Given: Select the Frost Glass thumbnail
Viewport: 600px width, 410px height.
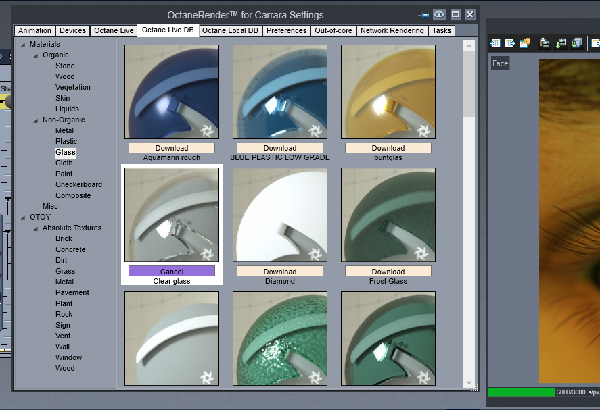Looking at the screenshot, I should [388, 215].
